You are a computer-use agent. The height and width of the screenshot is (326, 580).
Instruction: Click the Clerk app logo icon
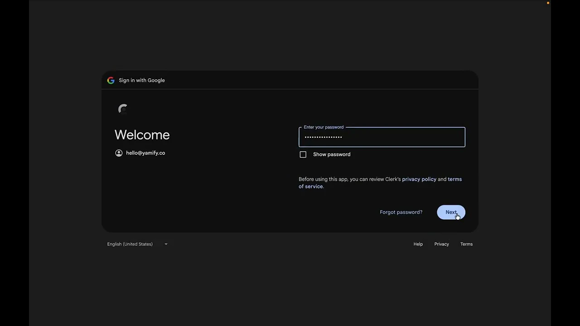pyautogui.click(x=123, y=109)
